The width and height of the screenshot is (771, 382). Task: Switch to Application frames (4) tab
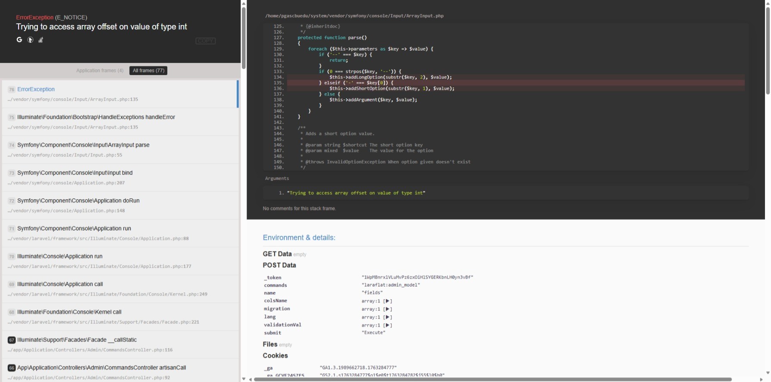100,71
